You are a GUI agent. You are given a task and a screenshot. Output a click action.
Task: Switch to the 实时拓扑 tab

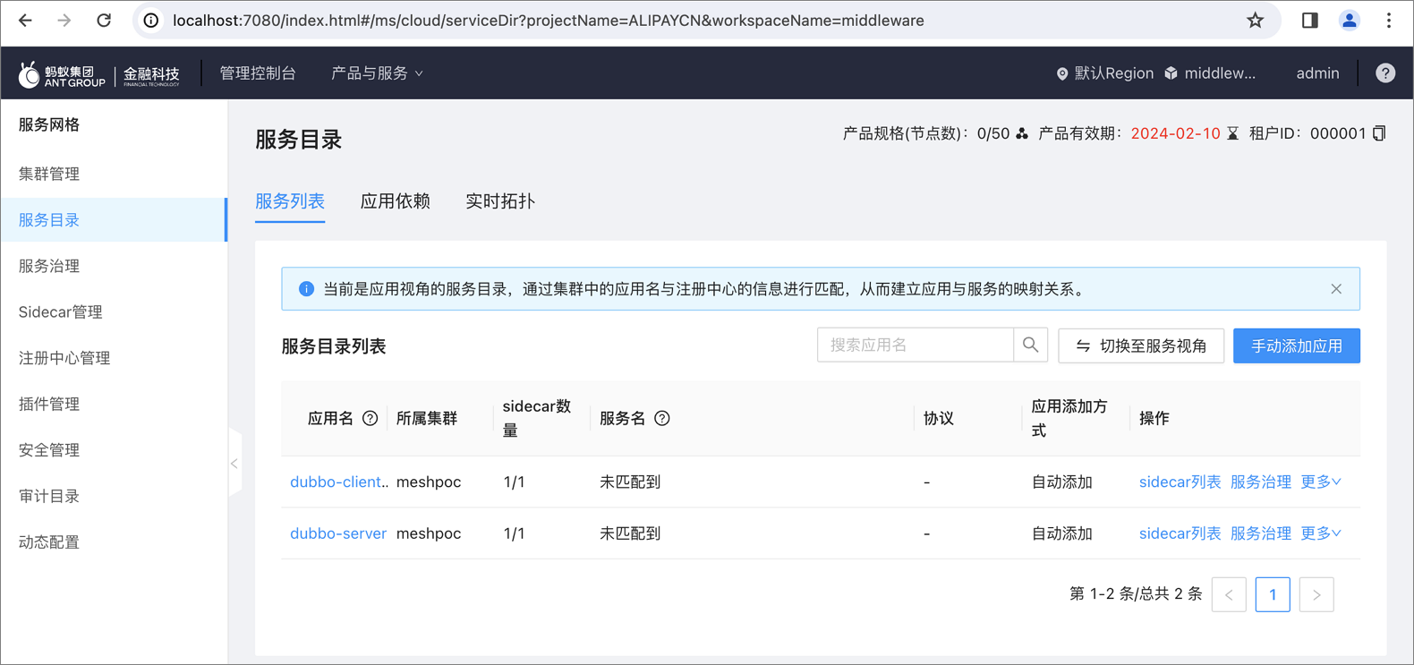coord(500,201)
